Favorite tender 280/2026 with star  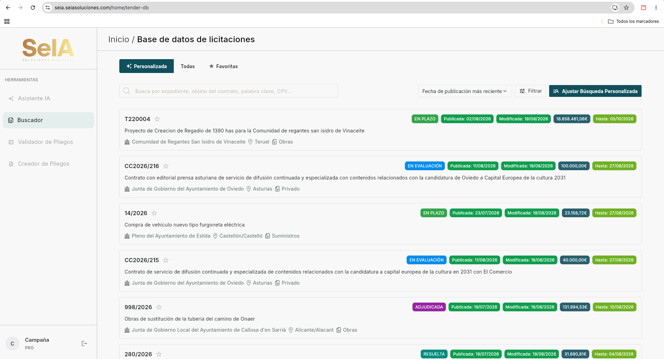coord(159,354)
